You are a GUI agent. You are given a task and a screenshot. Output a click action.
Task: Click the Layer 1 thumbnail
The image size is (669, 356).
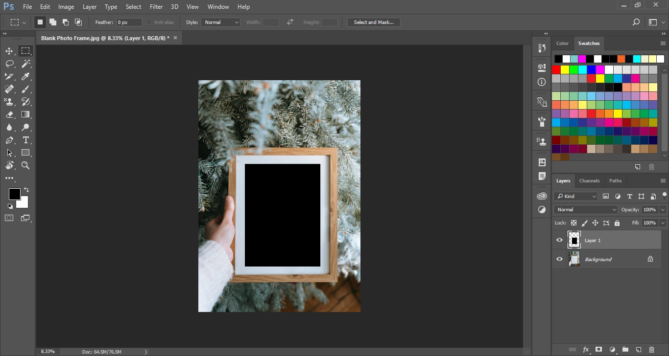(574, 240)
